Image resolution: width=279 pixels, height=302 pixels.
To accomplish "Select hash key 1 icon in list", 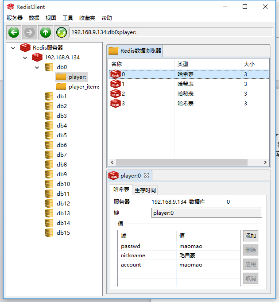I will 116,84.
